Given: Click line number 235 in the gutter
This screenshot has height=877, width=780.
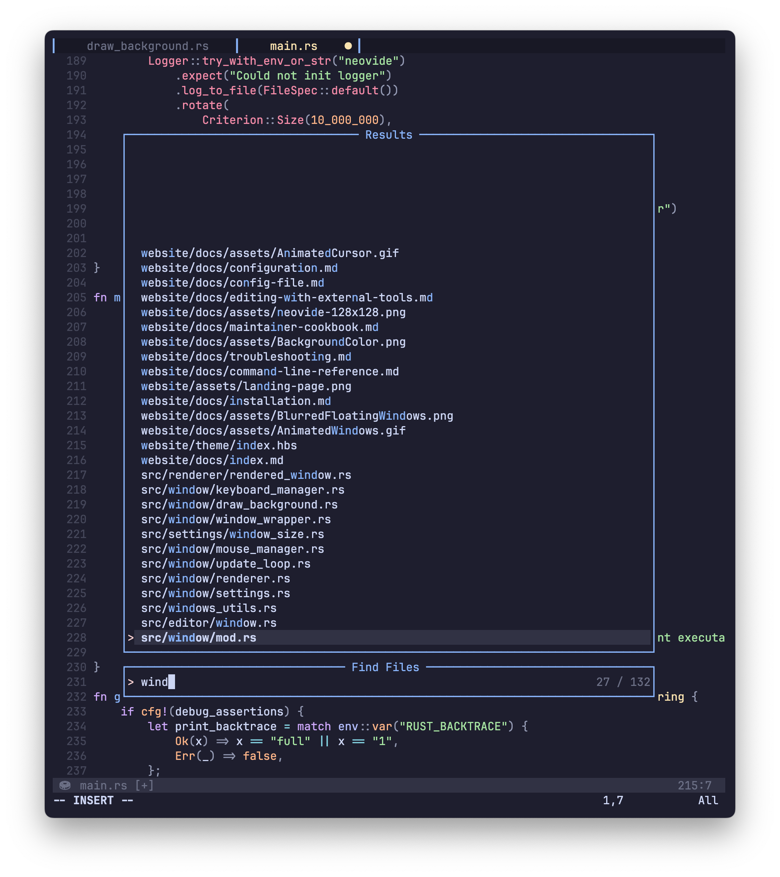Looking at the screenshot, I should (76, 741).
